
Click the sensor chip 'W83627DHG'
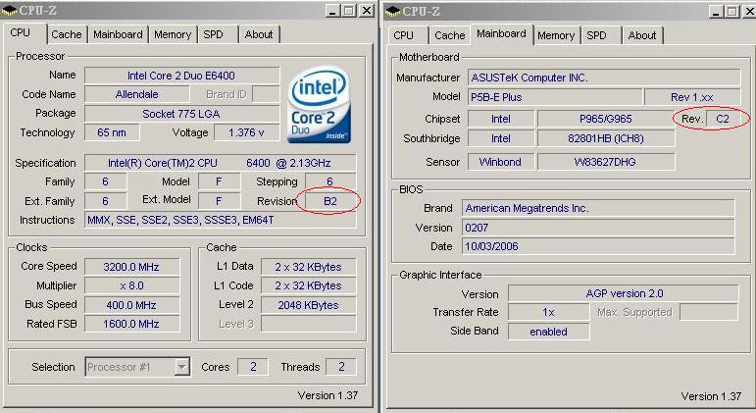pyautogui.click(x=606, y=162)
